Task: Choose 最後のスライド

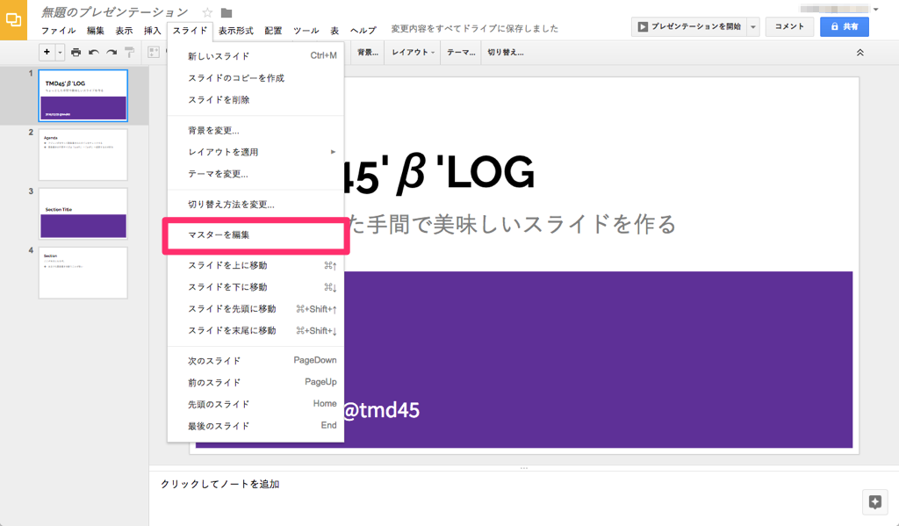Action: 255,426
